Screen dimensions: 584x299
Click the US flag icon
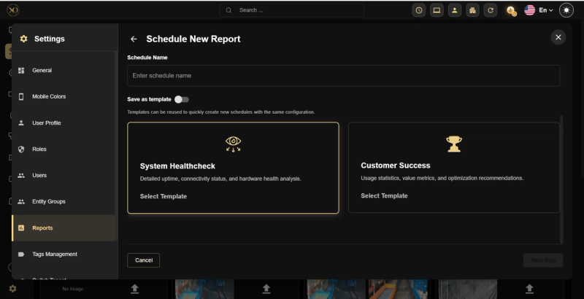coord(530,10)
